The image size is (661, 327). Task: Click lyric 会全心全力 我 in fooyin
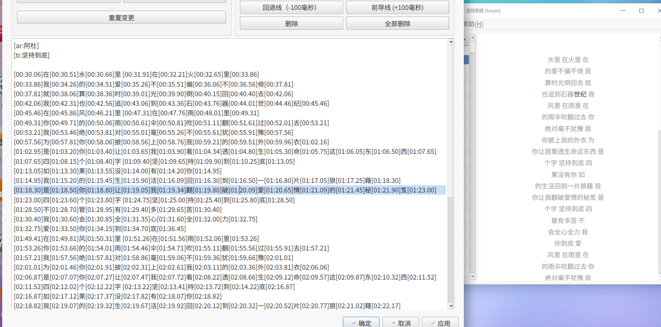click(x=568, y=232)
